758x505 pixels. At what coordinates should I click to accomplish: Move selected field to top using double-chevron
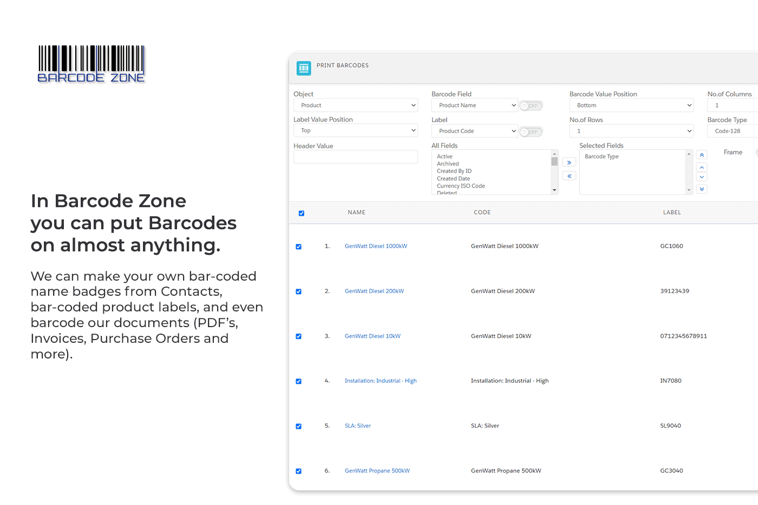point(701,154)
